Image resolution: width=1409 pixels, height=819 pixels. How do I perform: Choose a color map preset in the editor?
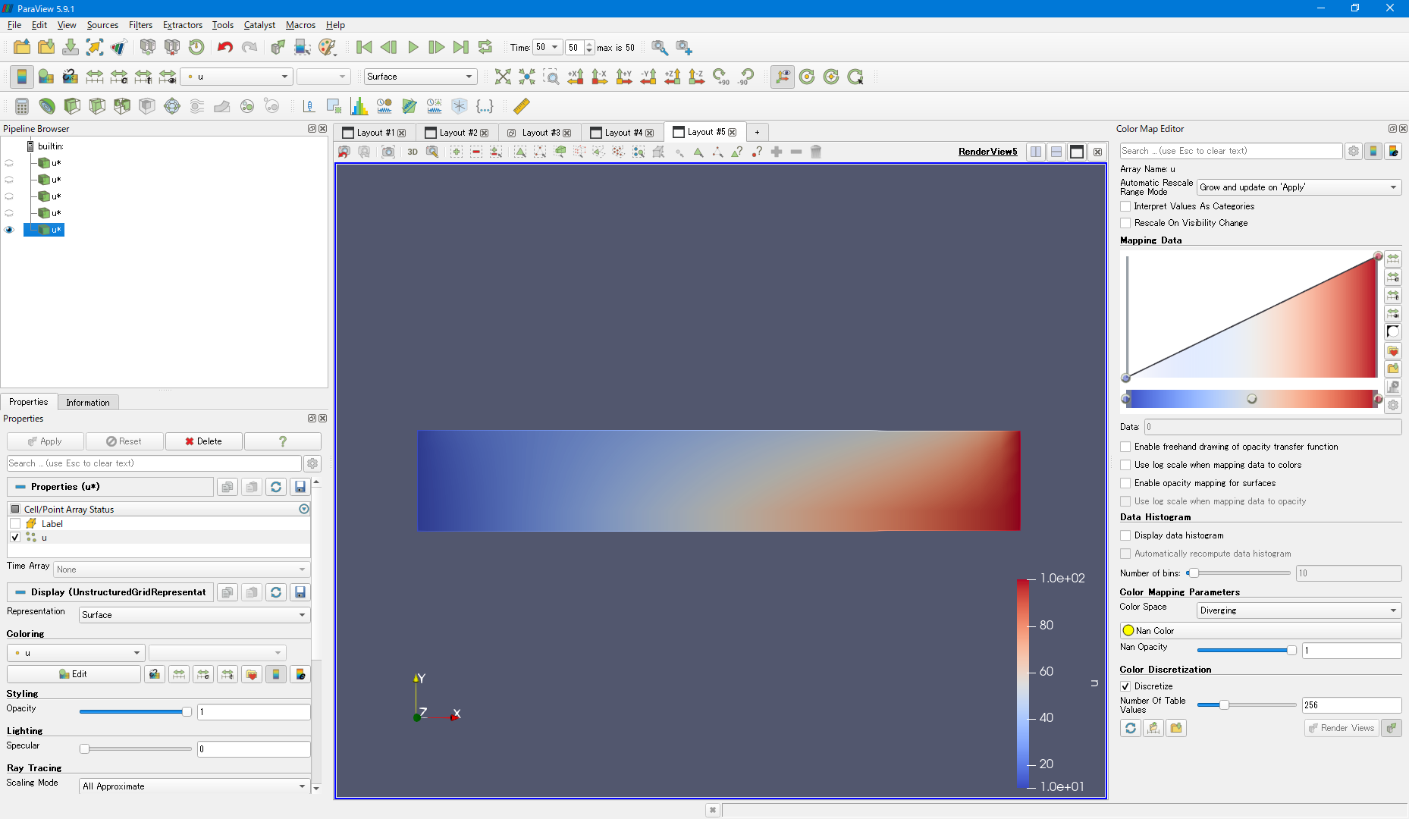1393,350
